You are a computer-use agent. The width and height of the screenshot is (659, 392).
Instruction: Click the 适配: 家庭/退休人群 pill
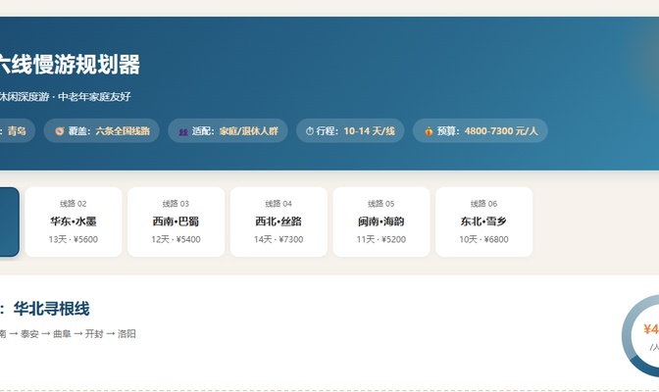[228, 130]
